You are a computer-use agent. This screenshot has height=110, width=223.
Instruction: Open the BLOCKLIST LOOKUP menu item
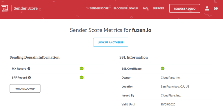click(x=125, y=8)
